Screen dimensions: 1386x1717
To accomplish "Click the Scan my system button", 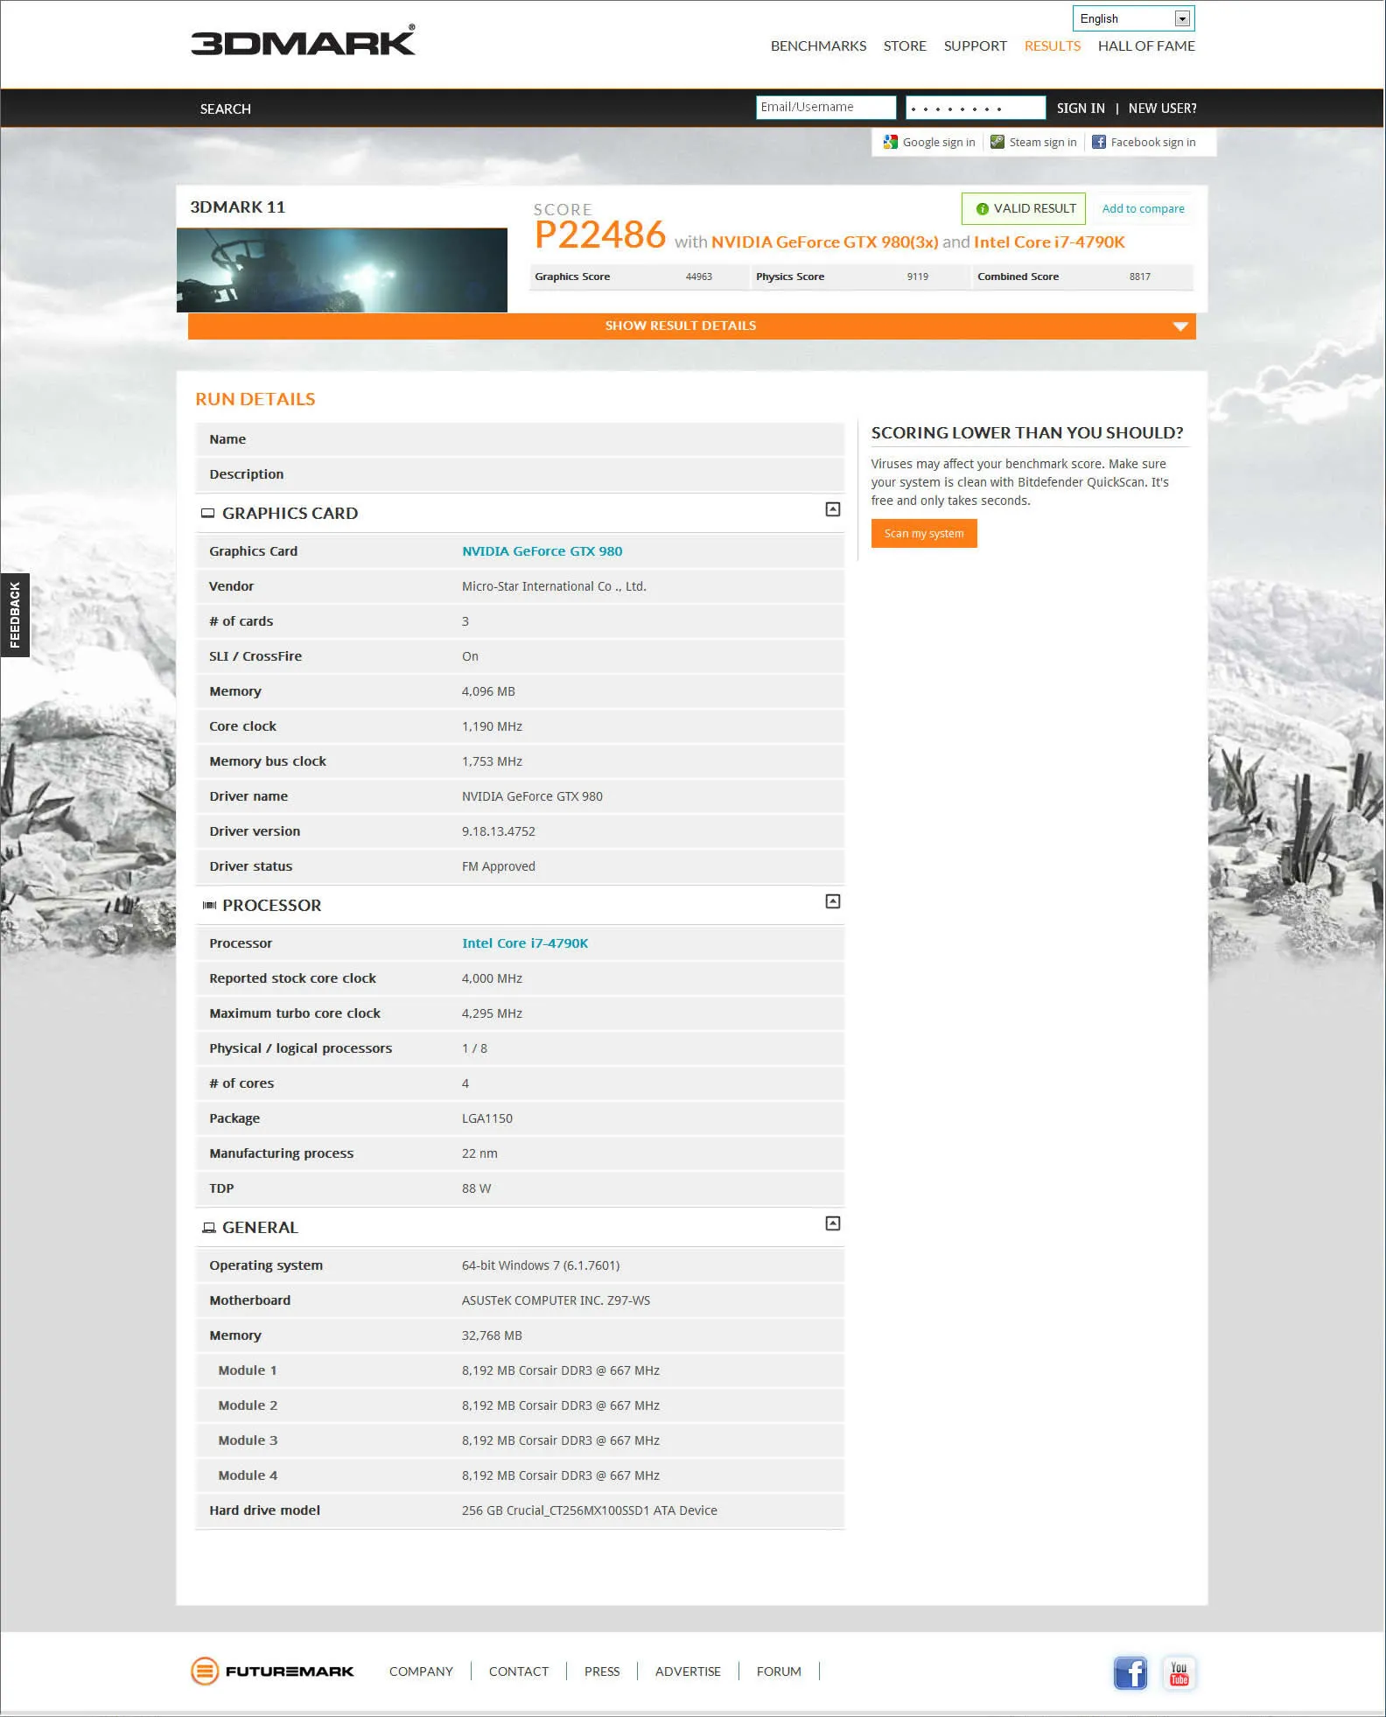I will point(924,534).
